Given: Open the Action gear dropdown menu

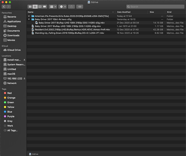Looking at the screenshot, I should pos(62,7).
